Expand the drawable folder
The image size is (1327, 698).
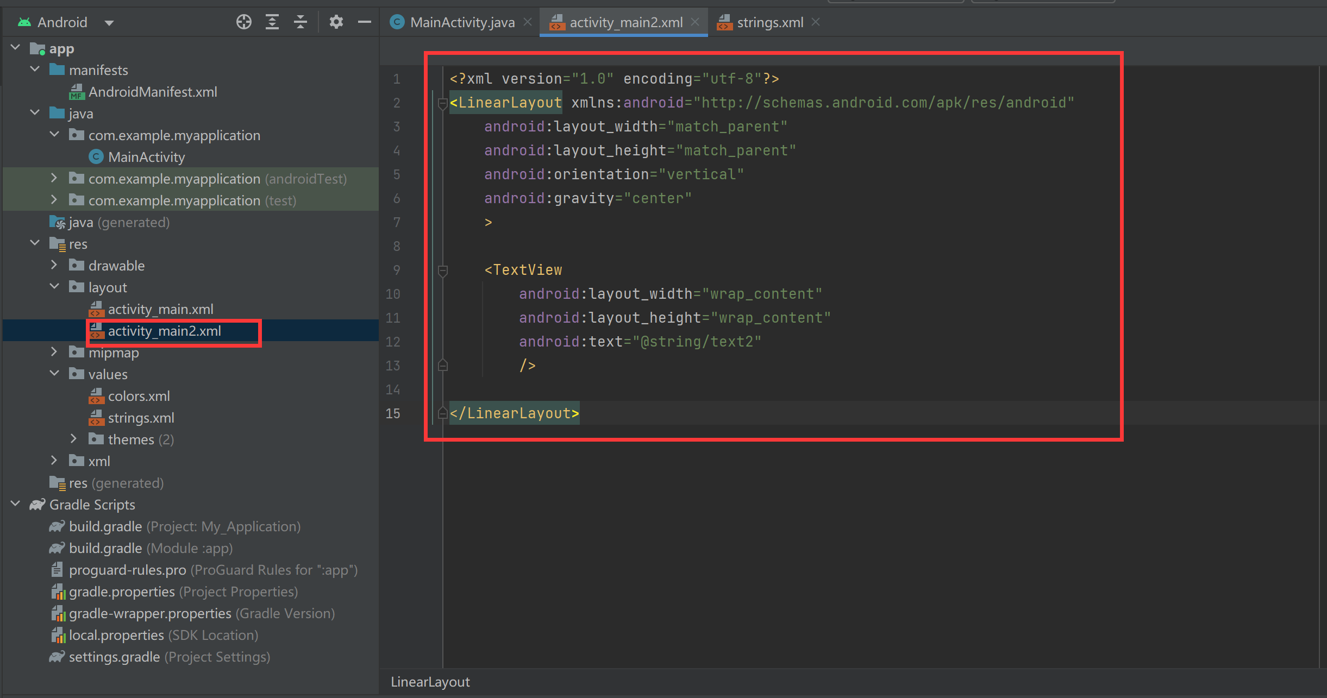tap(54, 265)
